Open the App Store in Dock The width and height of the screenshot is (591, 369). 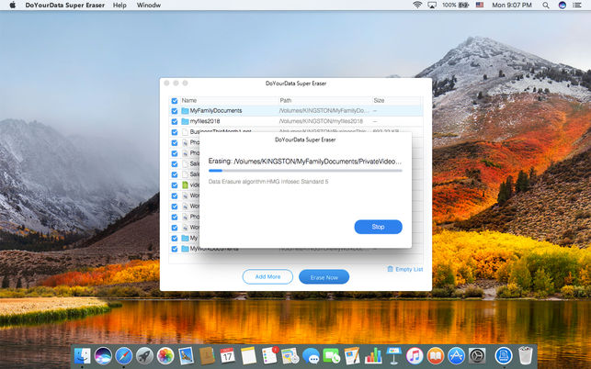[456, 356]
